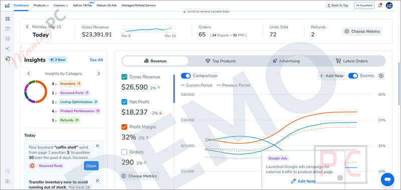Open Managed Refund Service menu item

click(138, 5)
